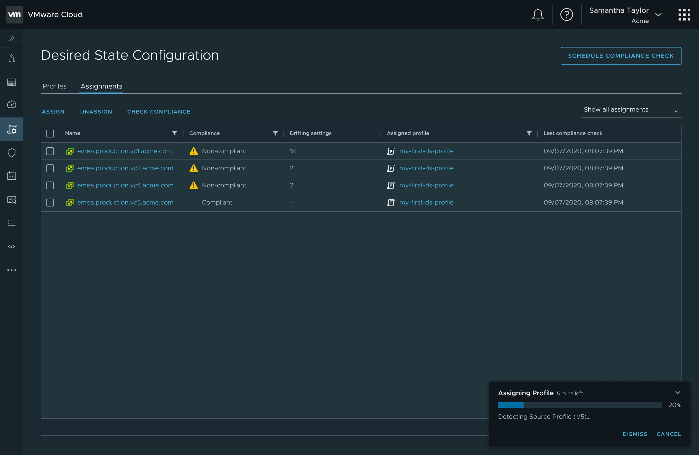
Task: Switch to the Assignments tab
Action: pyautogui.click(x=101, y=86)
